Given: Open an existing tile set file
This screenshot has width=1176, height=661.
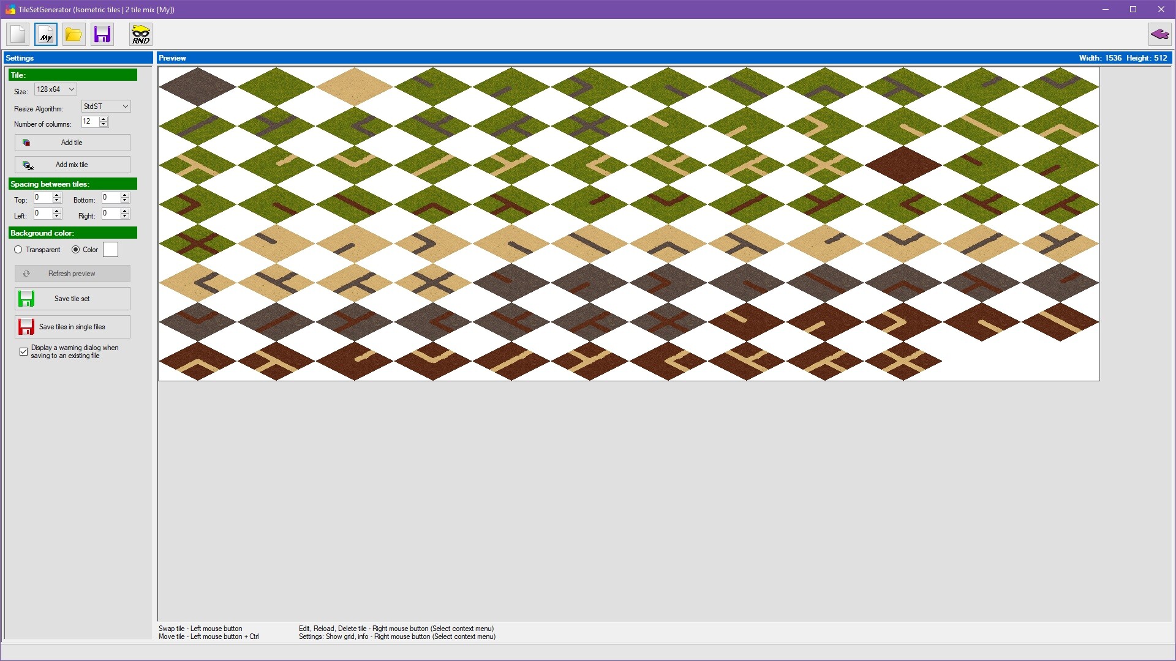Looking at the screenshot, I should point(73,34).
